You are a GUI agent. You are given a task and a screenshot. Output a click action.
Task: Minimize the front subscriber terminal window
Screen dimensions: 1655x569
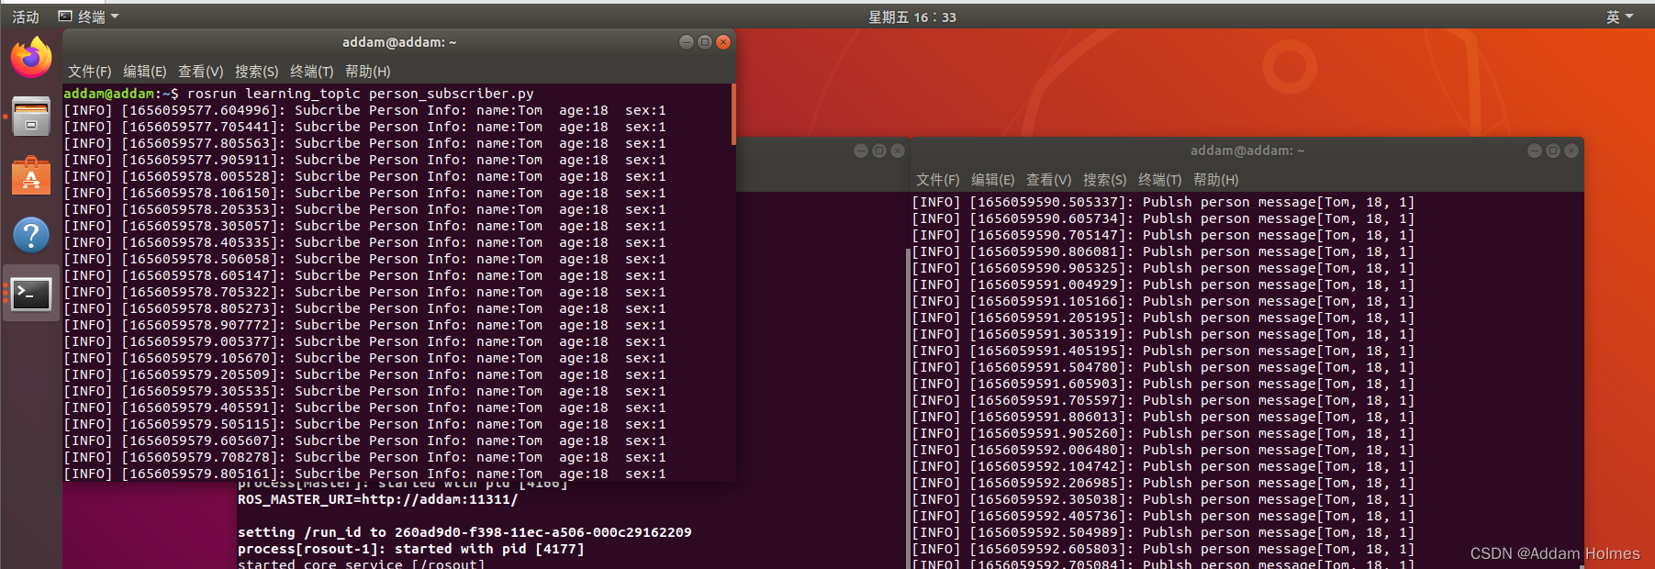(687, 42)
